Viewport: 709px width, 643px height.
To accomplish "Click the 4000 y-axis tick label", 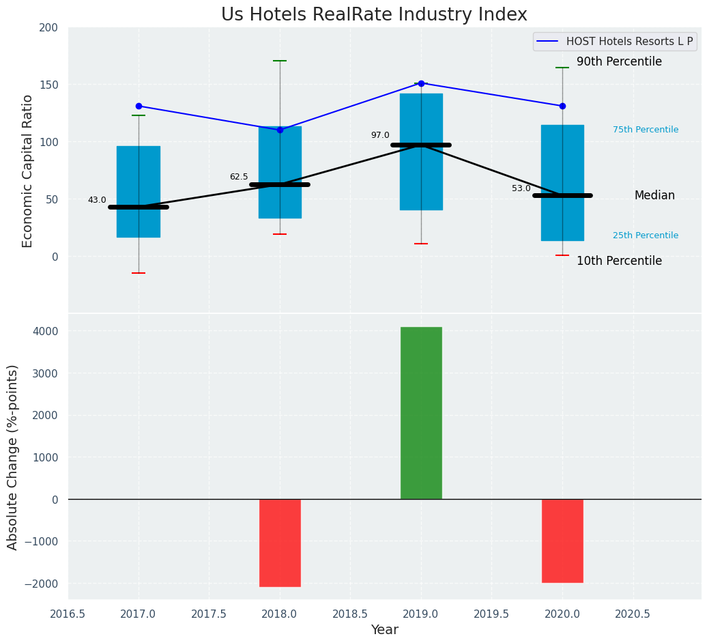I will point(46,332).
